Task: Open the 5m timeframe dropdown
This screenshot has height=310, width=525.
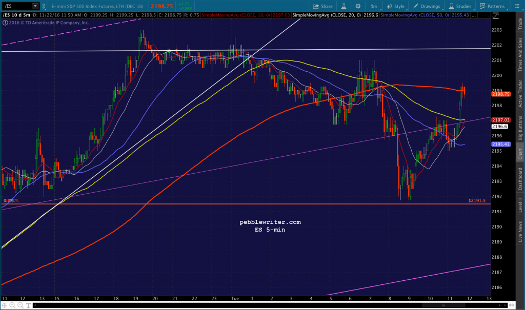Action: point(374,6)
